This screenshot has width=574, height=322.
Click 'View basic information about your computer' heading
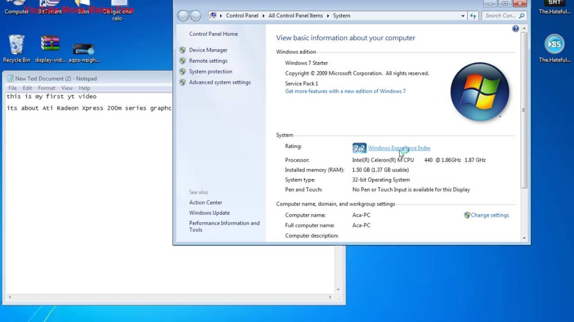click(346, 38)
